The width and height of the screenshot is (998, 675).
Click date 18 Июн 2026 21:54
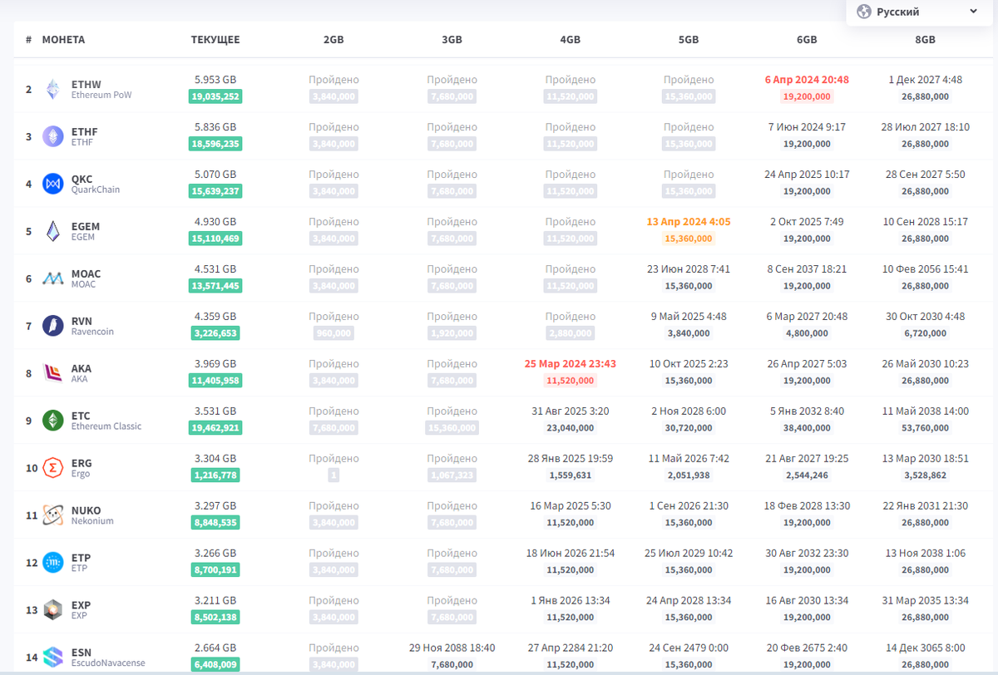tap(571, 554)
